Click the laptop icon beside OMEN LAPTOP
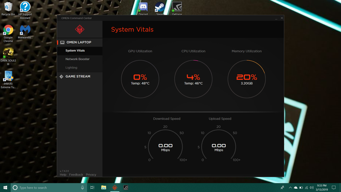341x192 pixels. click(x=62, y=42)
